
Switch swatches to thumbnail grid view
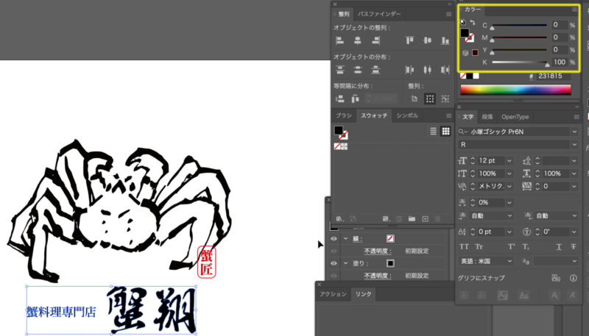coord(445,131)
